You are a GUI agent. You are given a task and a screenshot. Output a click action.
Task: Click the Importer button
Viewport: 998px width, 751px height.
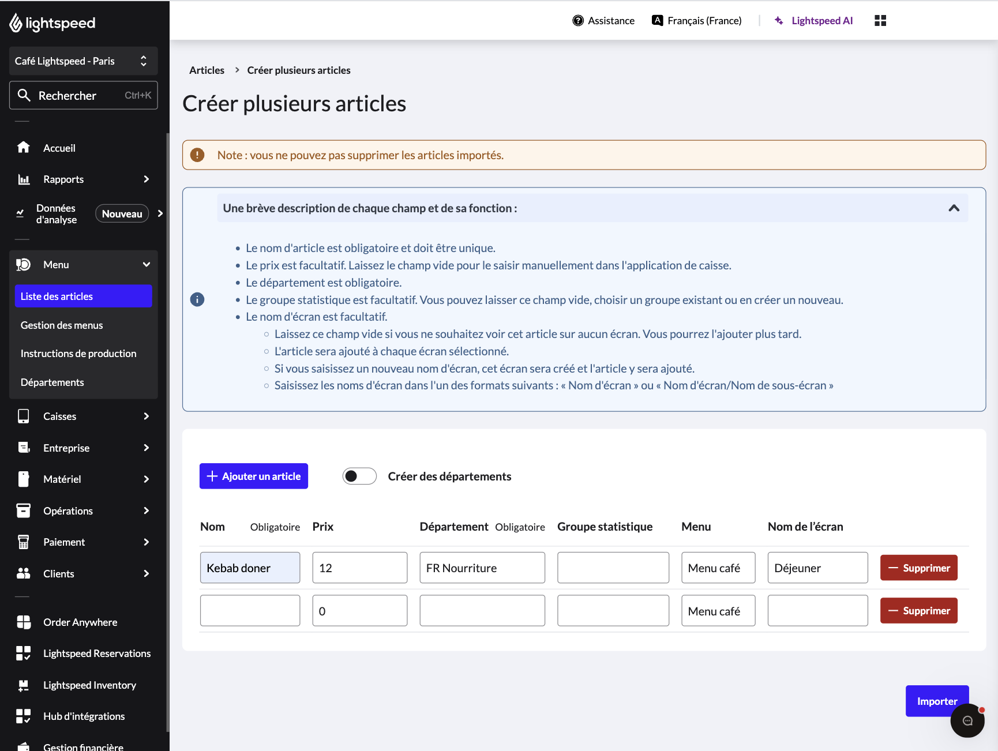coord(937,701)
